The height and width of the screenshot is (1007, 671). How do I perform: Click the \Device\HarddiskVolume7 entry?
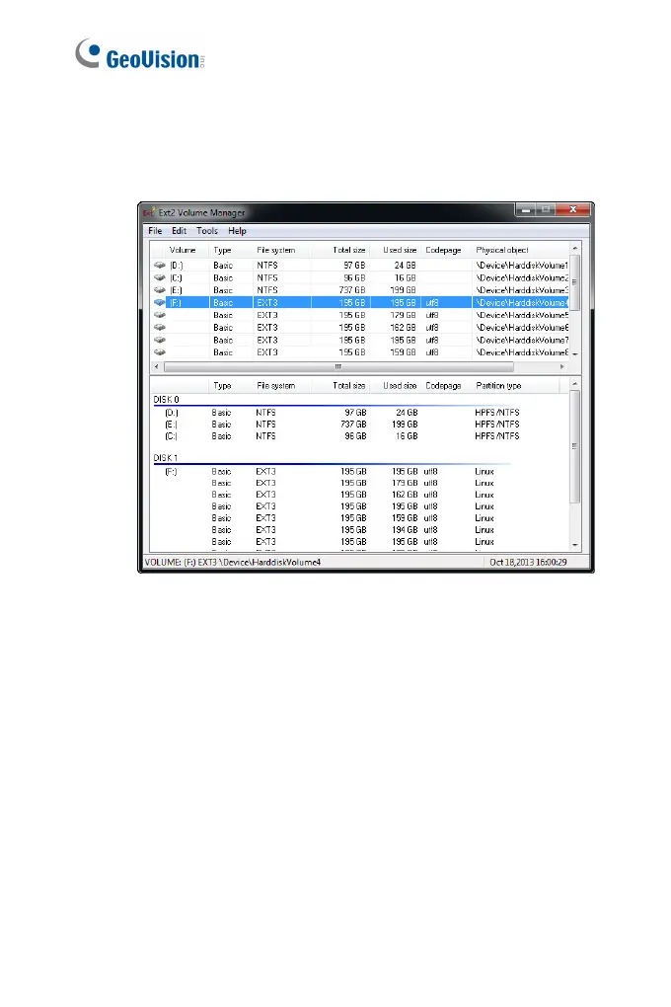[521, 340]
